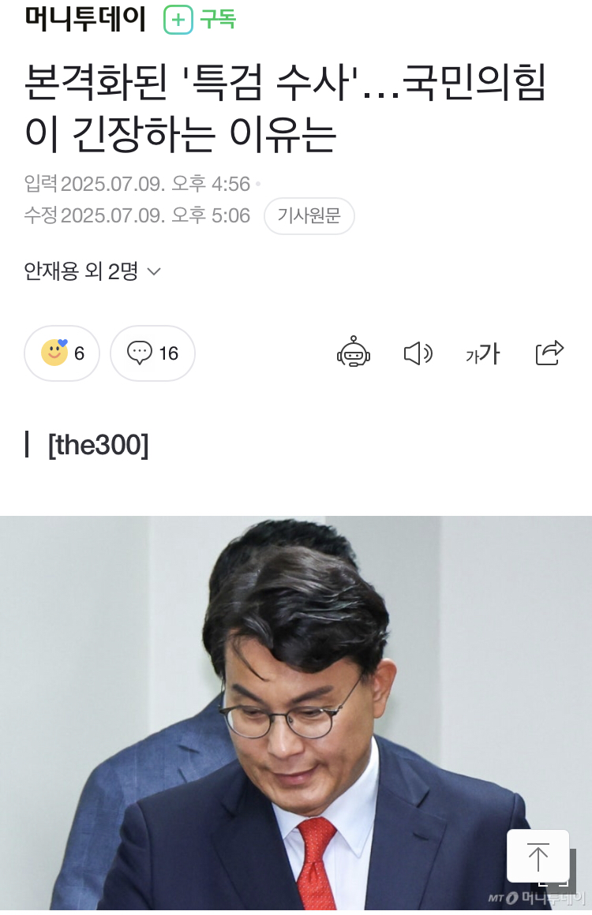Viewport: 592px width, 915px height.
Task: Tap the green 구독 text label
Action: tap(218, 19)
